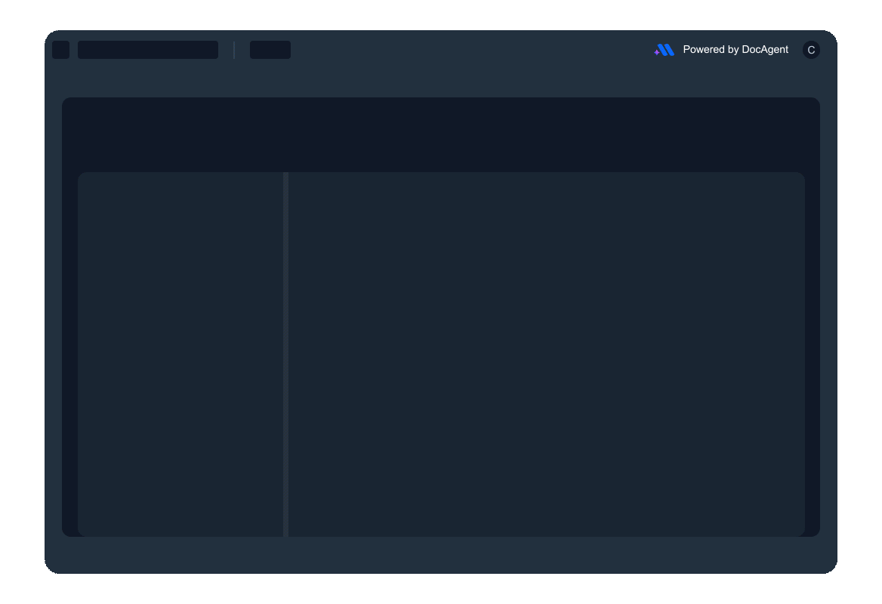Image resolution: width=882 pixels, height=604 pixels.
Task: Open the user avatar labeled C
Action: [x=811, y=50]
